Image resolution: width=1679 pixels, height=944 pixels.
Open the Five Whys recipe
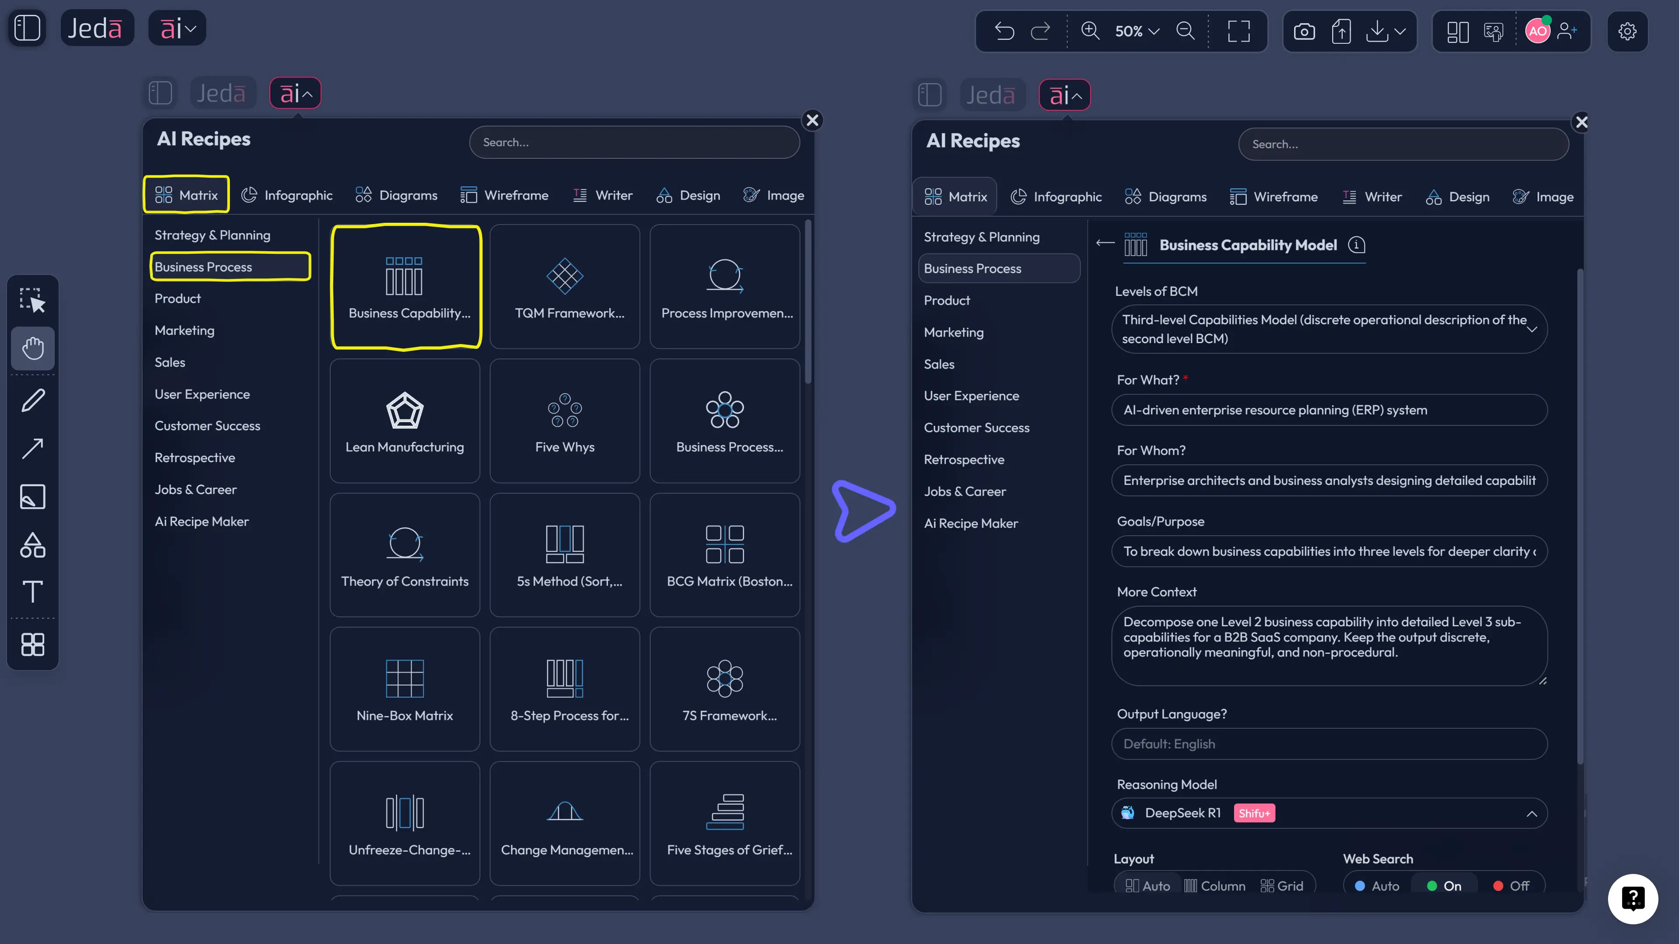point(564,421)
